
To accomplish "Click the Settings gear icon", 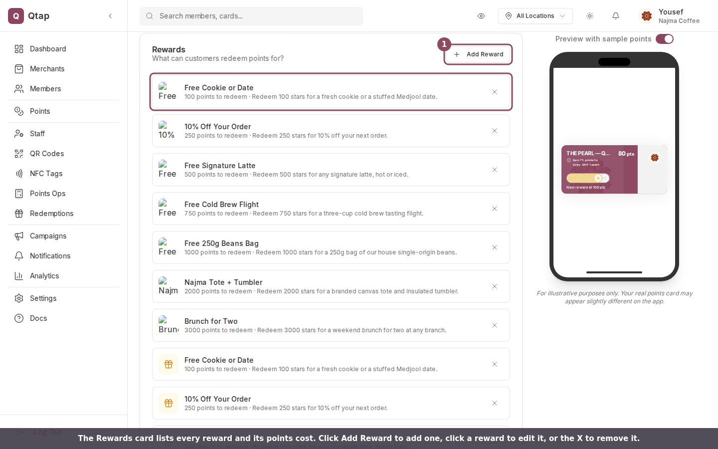I will (x=19, y=298).
